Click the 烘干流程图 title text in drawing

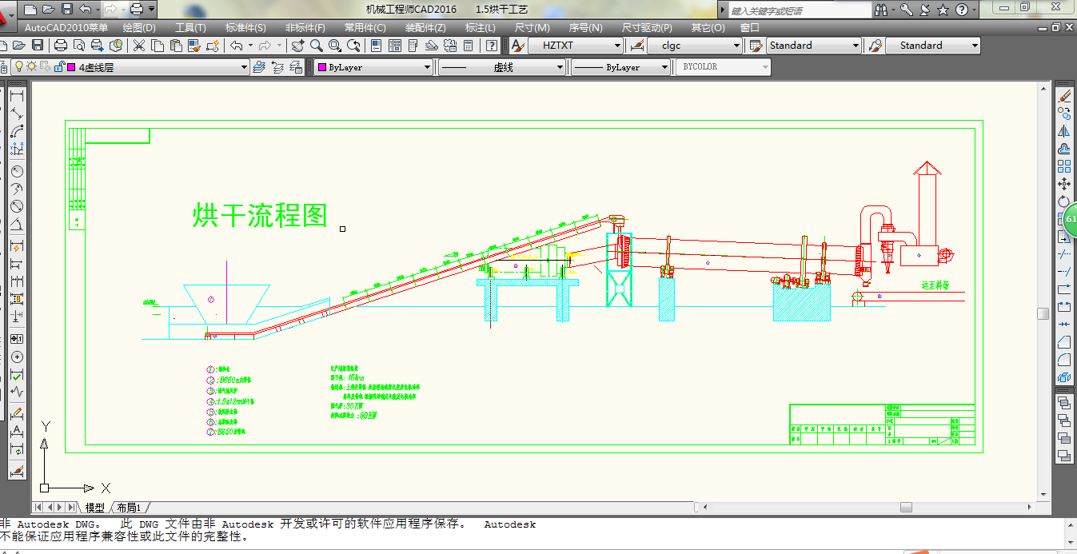pos(260,215)
